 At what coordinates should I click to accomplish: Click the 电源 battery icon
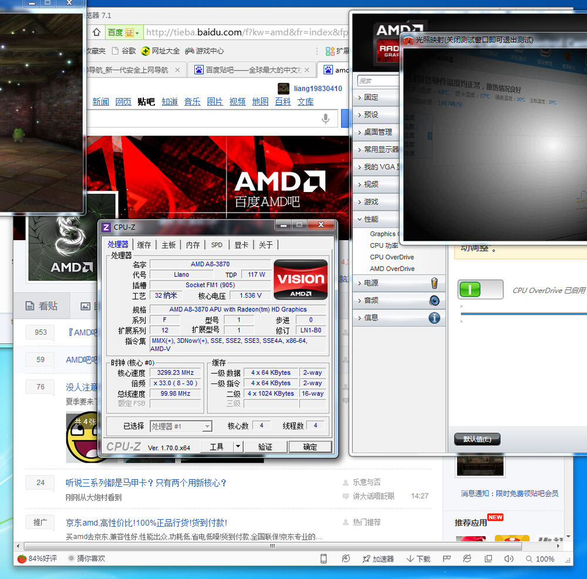[x=434, y=283]
